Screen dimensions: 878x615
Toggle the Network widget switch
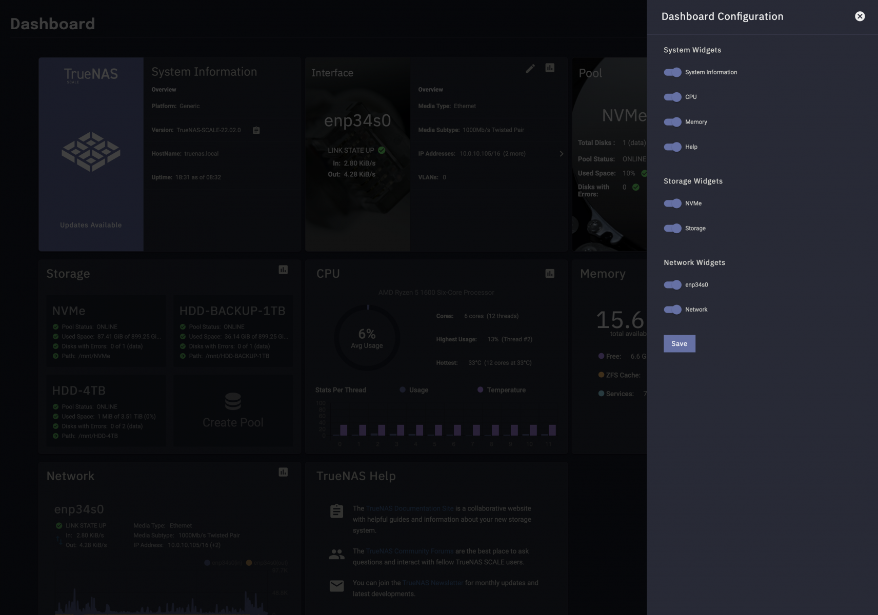[x=672, y=310]
